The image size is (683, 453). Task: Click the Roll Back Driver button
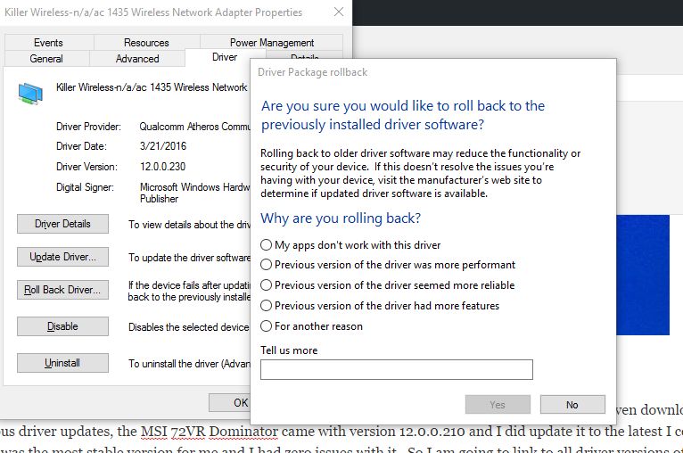pyautogui.click(x=62, y=290)
